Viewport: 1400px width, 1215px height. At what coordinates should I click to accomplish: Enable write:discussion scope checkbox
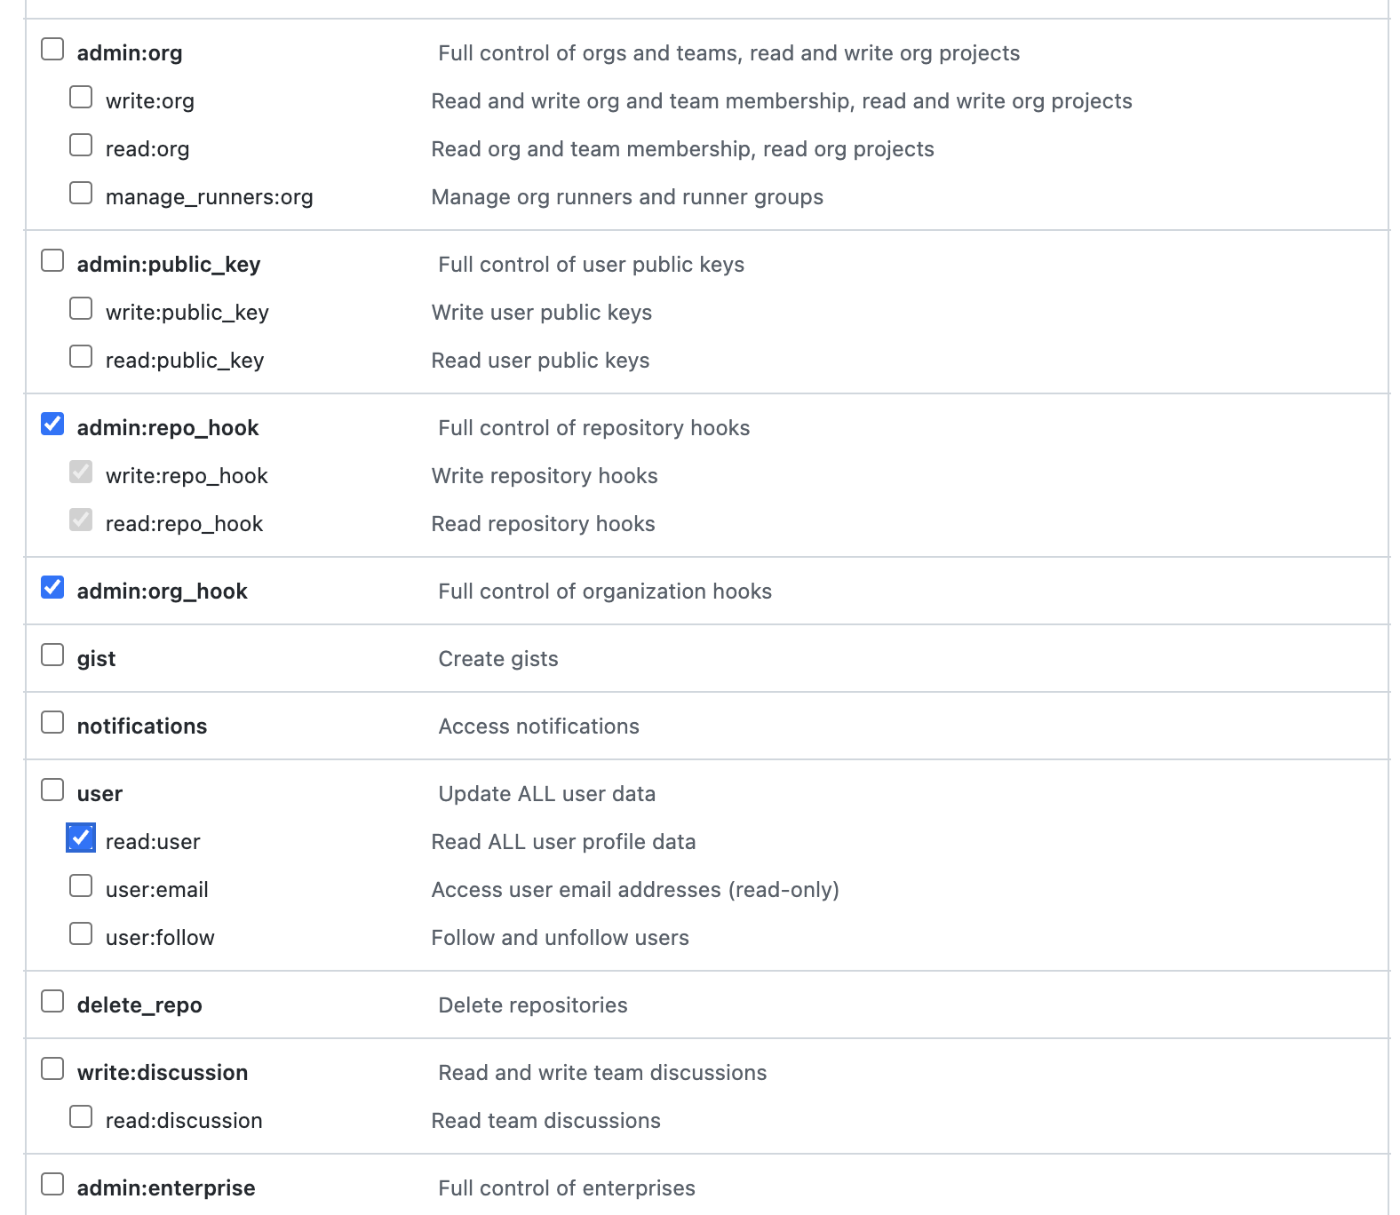(x=52, y=1068)
